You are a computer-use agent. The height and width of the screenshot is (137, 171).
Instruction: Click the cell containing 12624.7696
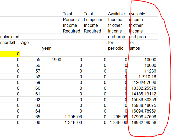(143, 82)
